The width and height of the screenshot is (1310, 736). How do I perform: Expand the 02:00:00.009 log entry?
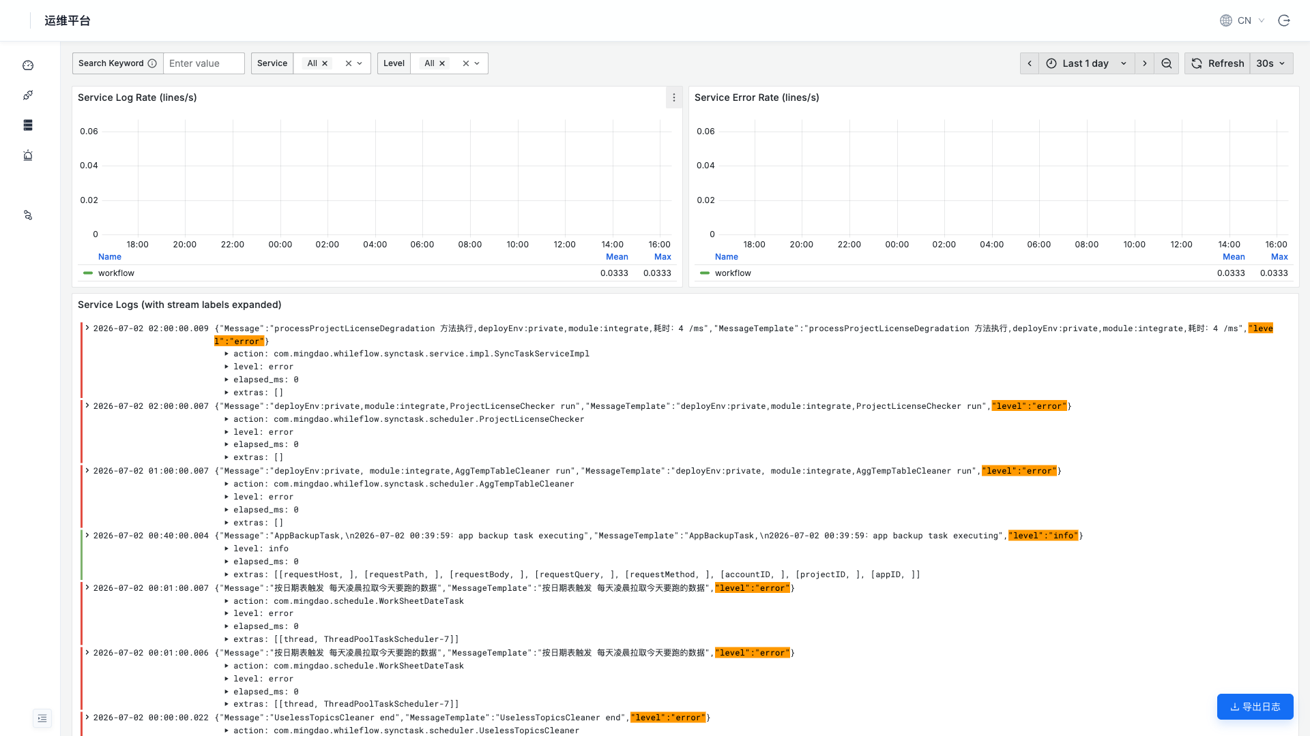click(x=87, y=328)
